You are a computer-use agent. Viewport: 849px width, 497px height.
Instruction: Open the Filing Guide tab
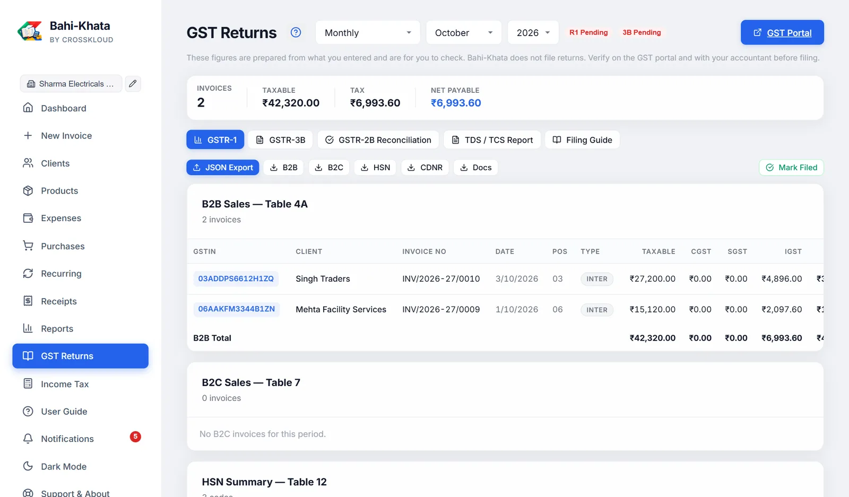(583, 140)
